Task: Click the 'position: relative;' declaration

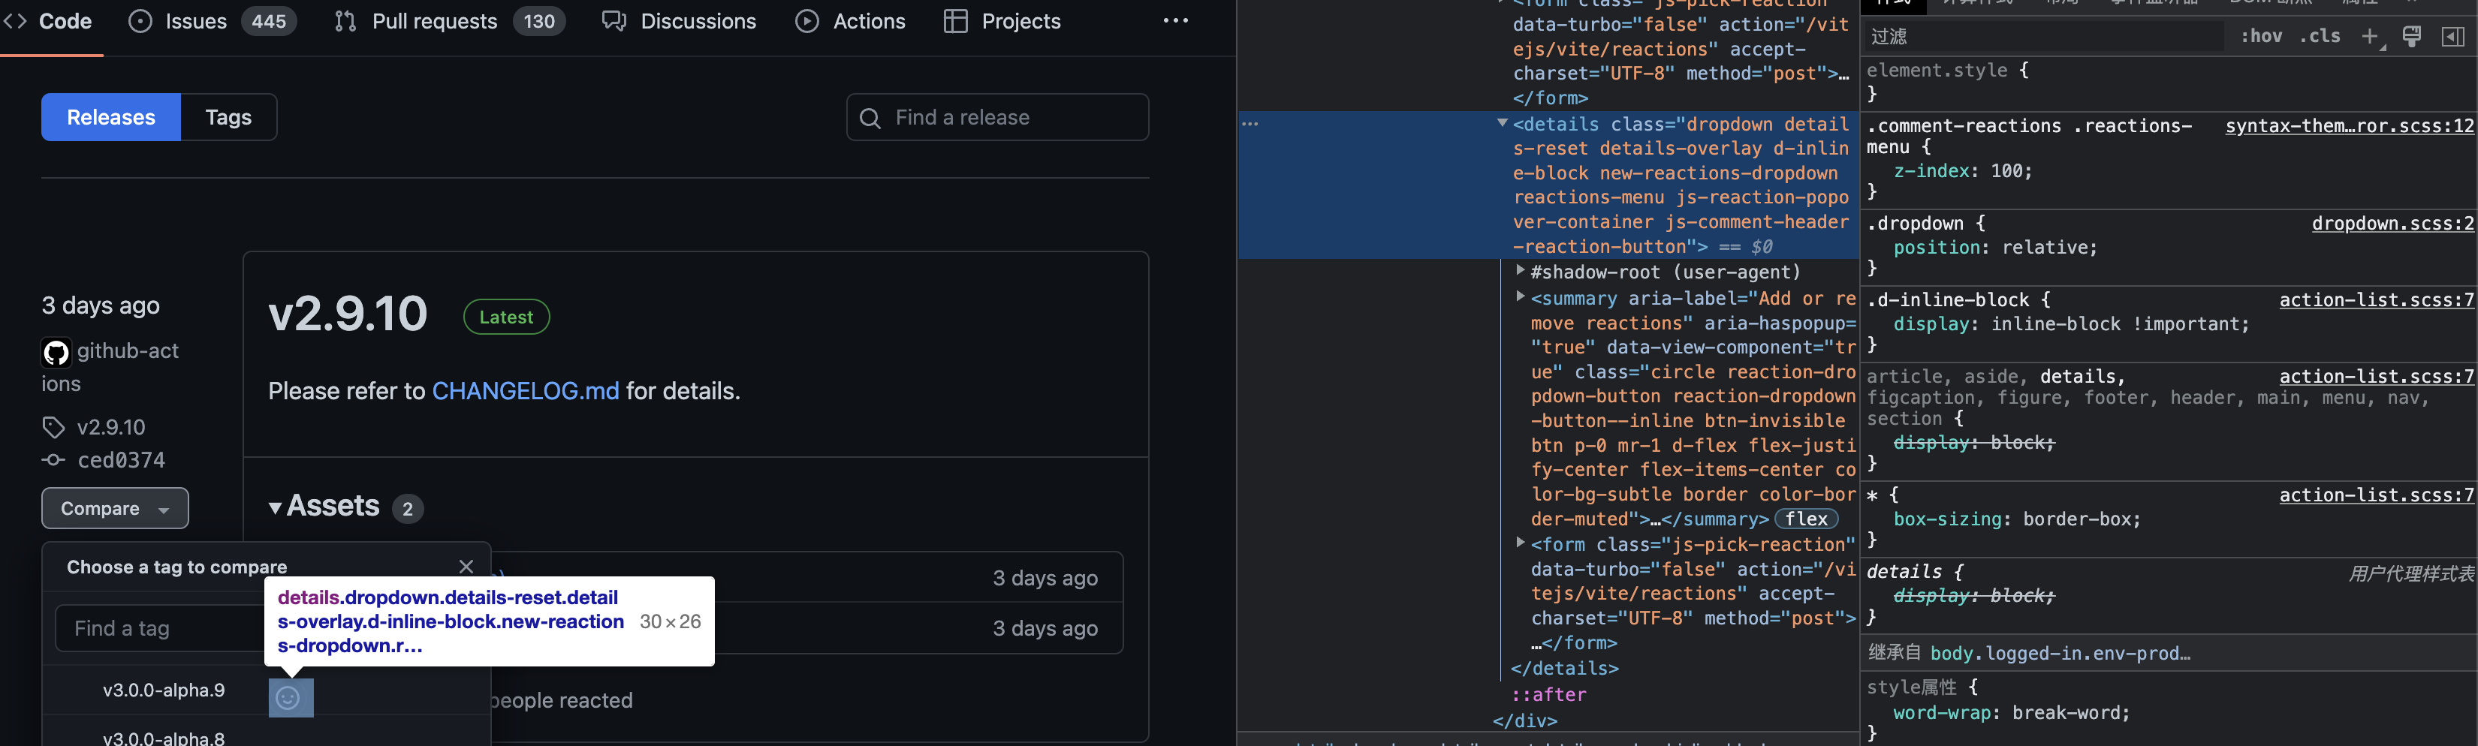Action: [x=1995, y=248]
